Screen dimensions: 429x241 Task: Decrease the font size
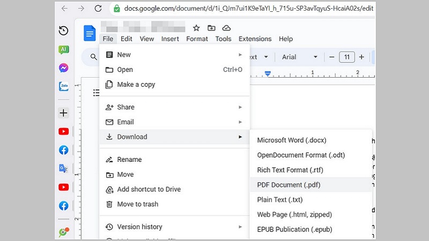click(332, 57)
